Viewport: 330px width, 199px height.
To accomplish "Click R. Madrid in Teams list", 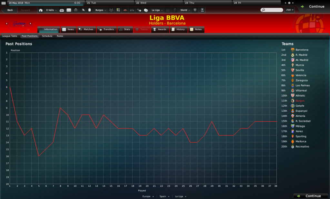I will (301, 55).
